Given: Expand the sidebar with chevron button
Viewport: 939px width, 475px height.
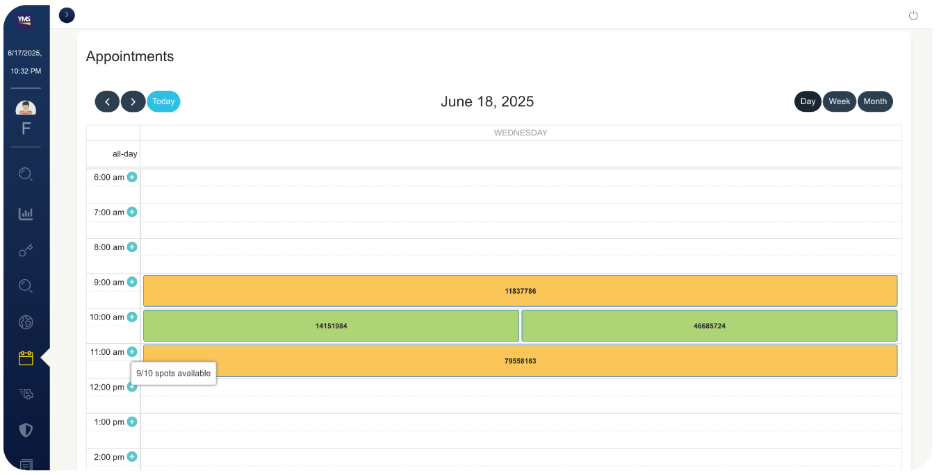Looking at the screenshot, I should pos(67,15).
